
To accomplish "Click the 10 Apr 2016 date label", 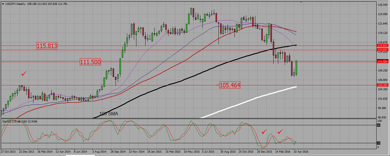I will click(x=301, y=152).
